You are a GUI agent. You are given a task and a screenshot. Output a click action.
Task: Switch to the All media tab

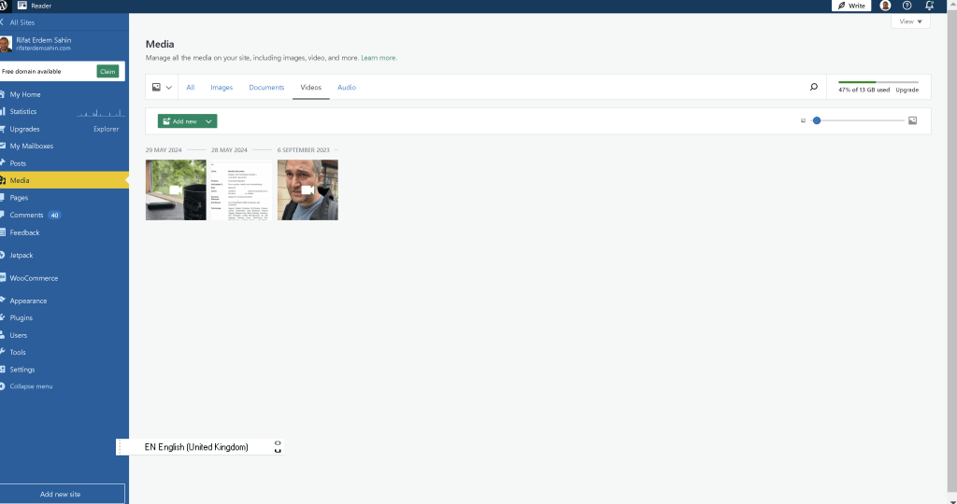point(191,87)
